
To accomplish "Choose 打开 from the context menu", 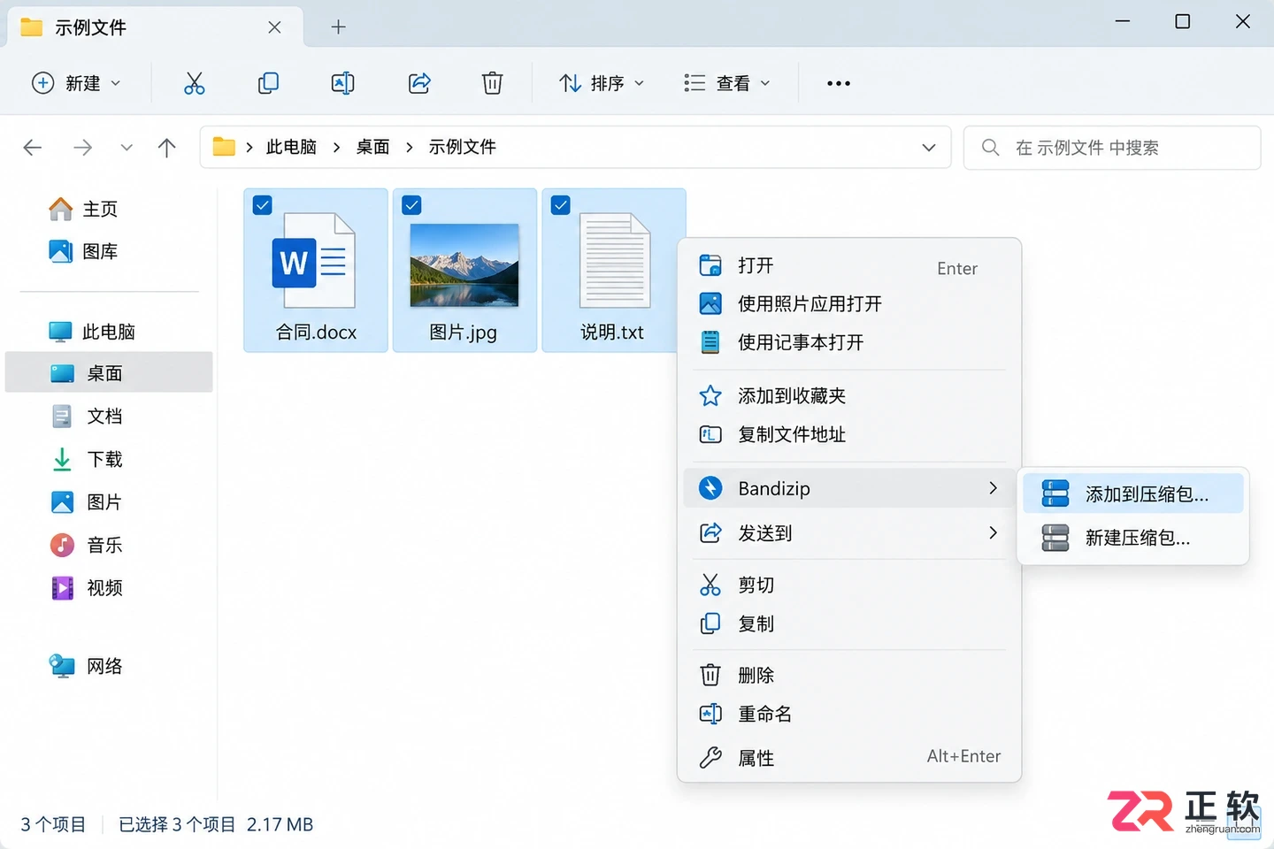I will [849, 266].
